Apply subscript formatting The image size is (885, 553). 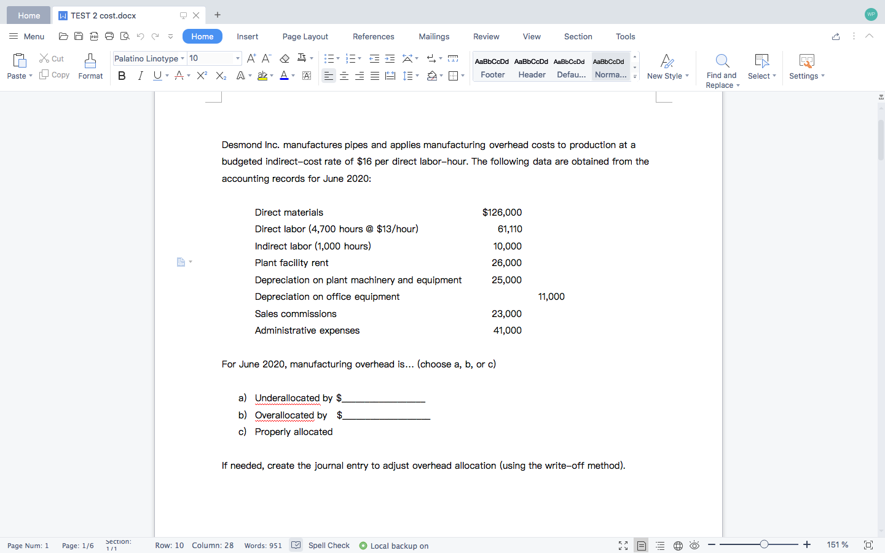coord(221,76)
